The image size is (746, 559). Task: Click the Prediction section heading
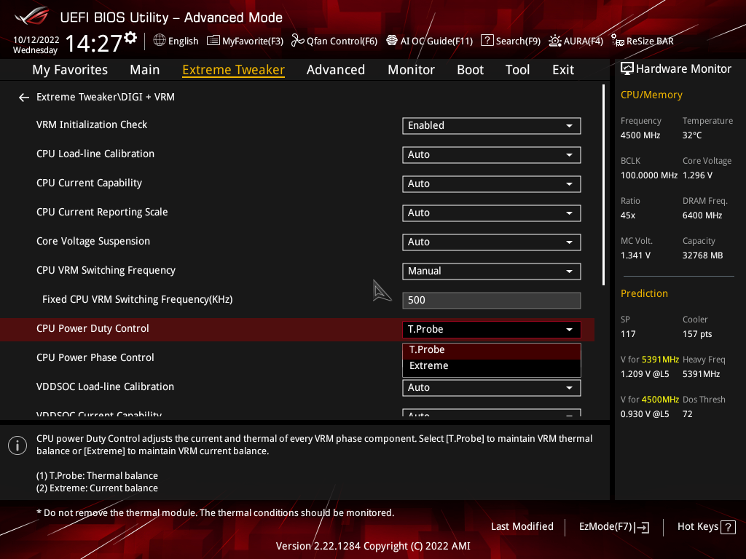coord(644,294)
